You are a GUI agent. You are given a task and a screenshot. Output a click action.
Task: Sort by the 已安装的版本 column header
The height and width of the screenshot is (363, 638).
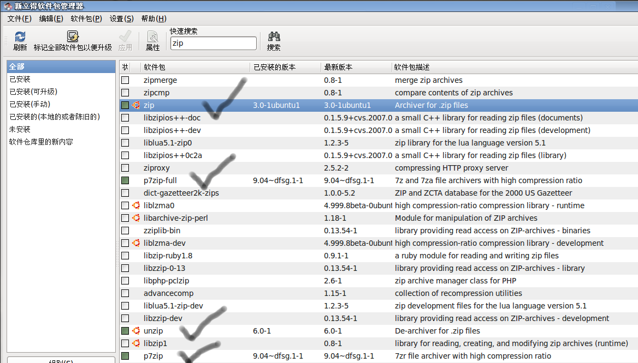(285, 67)
